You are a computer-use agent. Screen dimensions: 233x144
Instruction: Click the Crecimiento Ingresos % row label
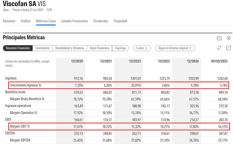pyautogui.click(x=25, y=85)
